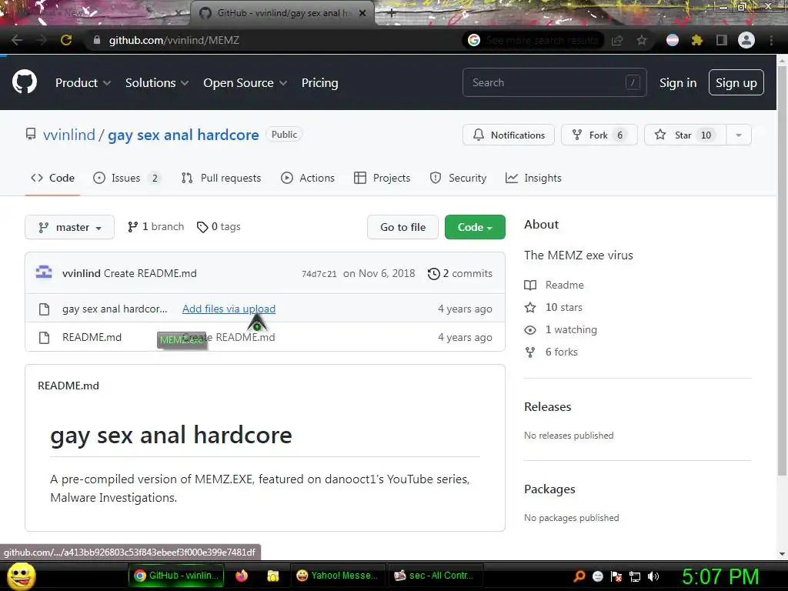Viewport: 788px width, 591px height.
Task: Go back with browser back arrow
Action: pyautogui.click(x=17, y=40)
